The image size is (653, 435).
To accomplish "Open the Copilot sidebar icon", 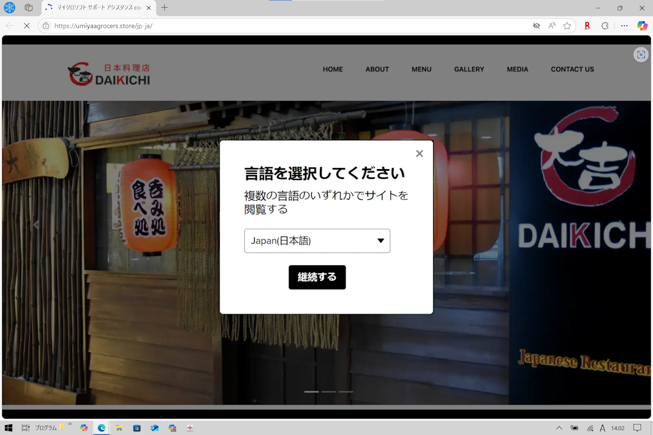I will (x=642, y=26).
